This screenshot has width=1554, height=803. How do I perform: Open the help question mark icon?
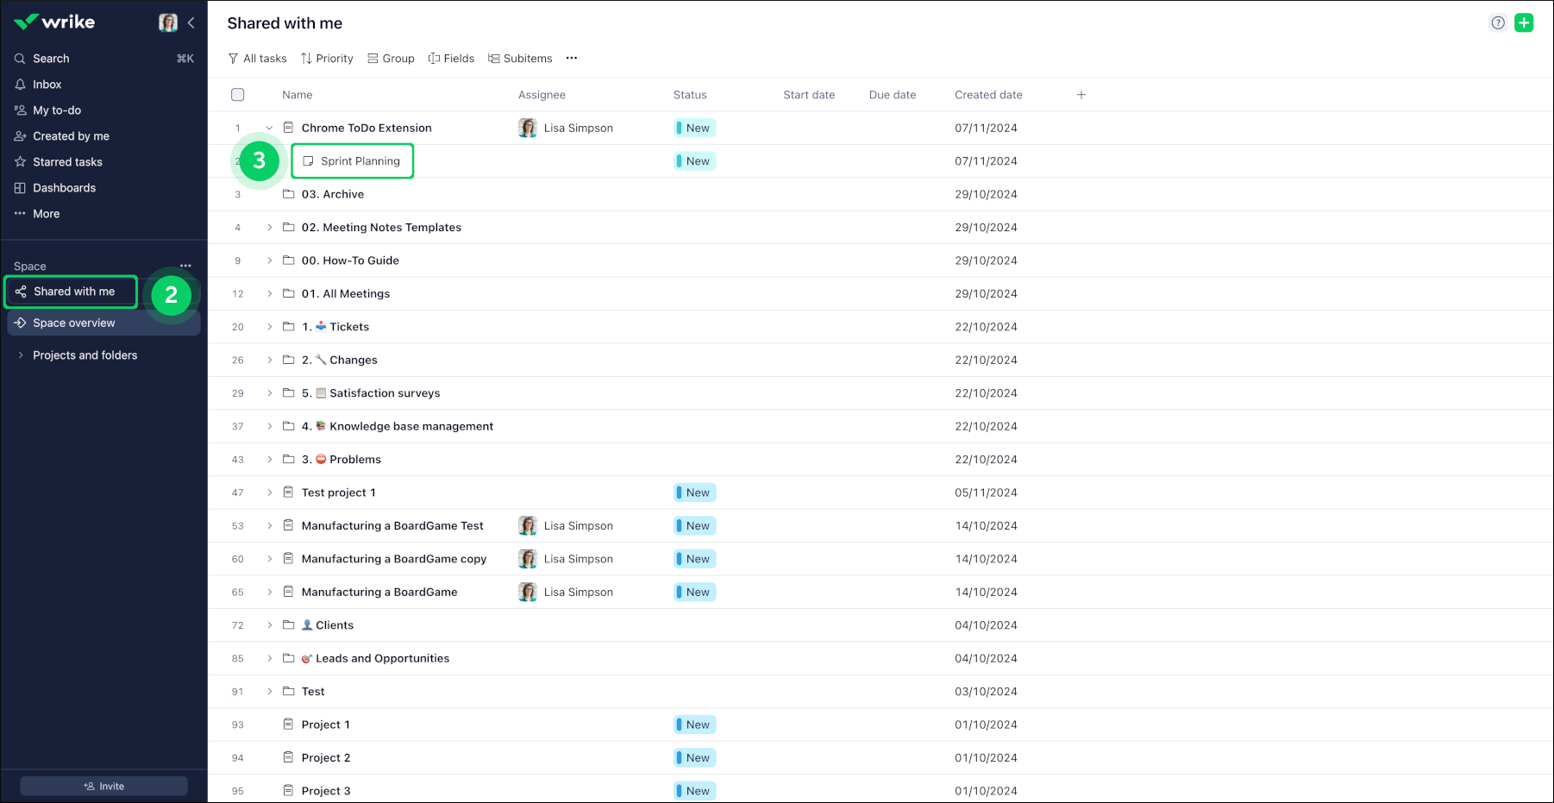(x=1498, y=23)
